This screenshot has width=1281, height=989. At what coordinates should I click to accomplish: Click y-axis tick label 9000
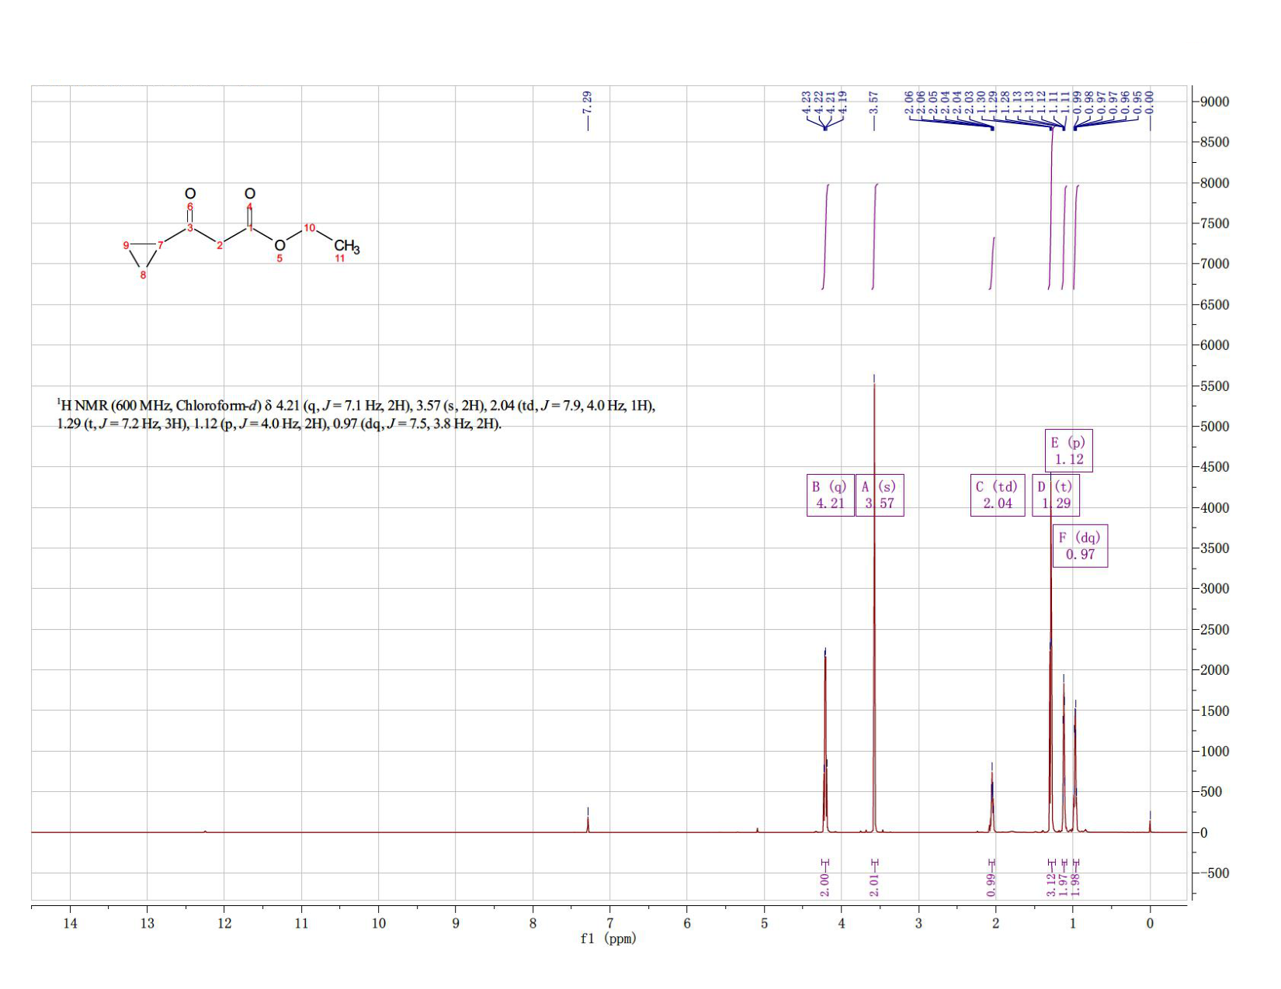click(x=1214, y=102)
